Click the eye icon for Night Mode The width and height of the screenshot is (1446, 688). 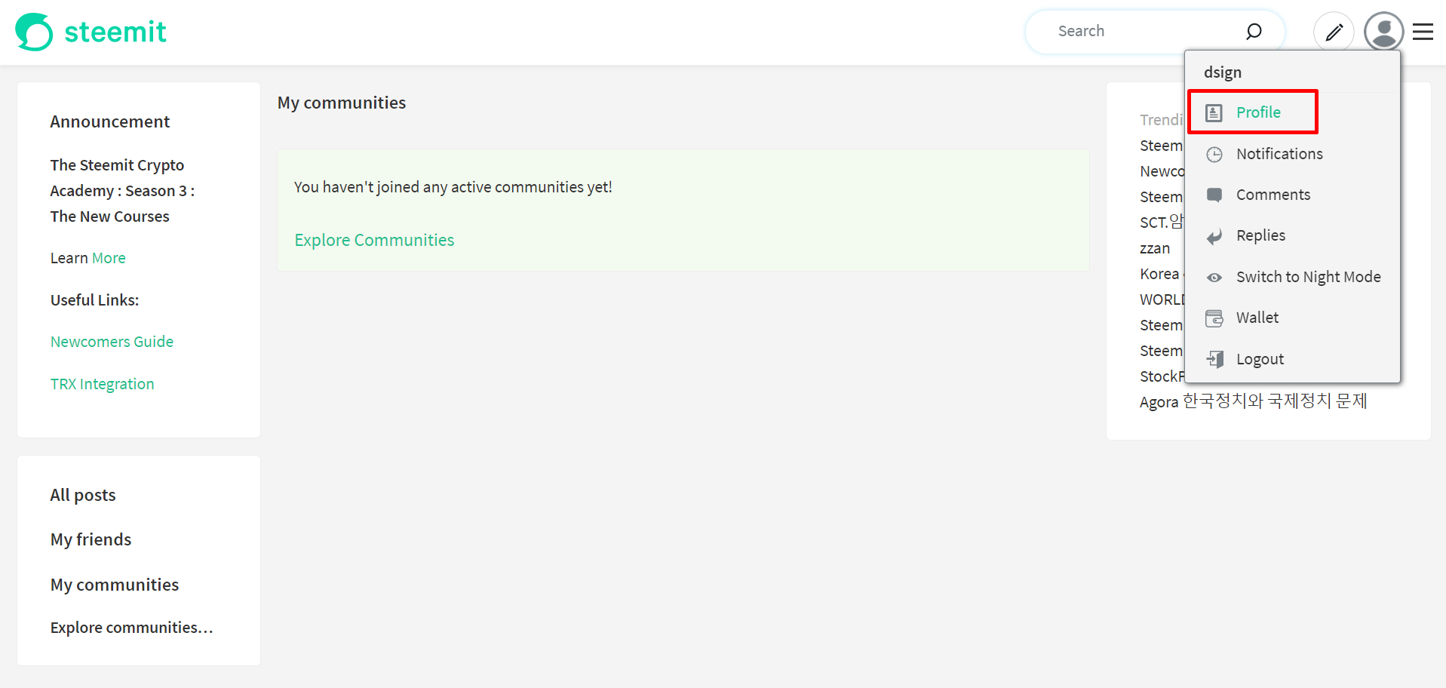[1214, 278]
